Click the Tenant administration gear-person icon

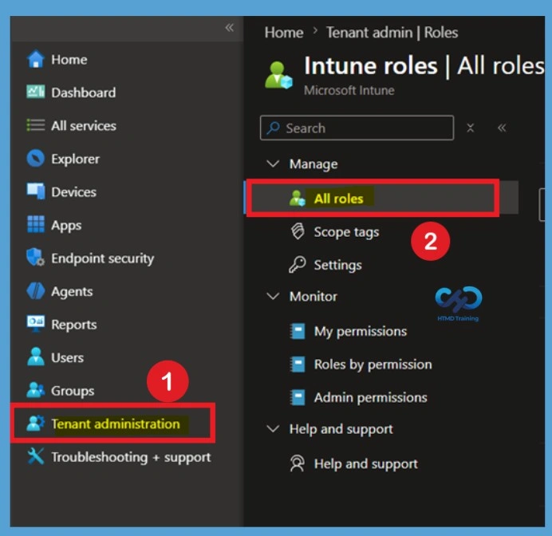click(x=36, y=423)
